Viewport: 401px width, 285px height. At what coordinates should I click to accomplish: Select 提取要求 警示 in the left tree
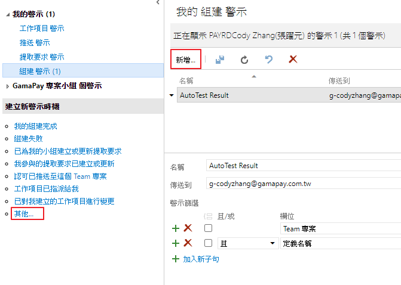tap(42, 57)
